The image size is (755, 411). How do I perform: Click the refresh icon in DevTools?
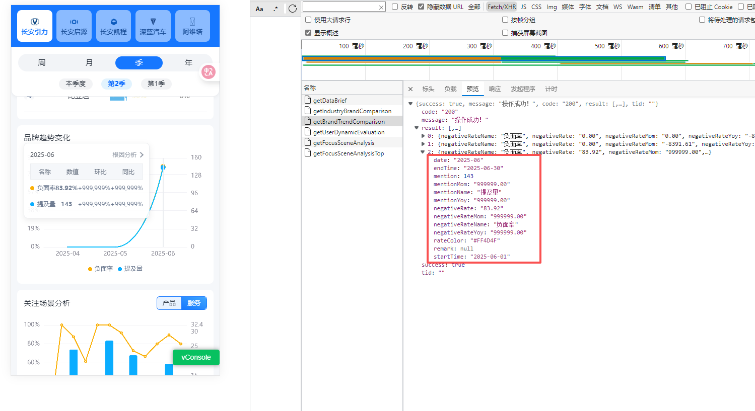pos(293,9)
